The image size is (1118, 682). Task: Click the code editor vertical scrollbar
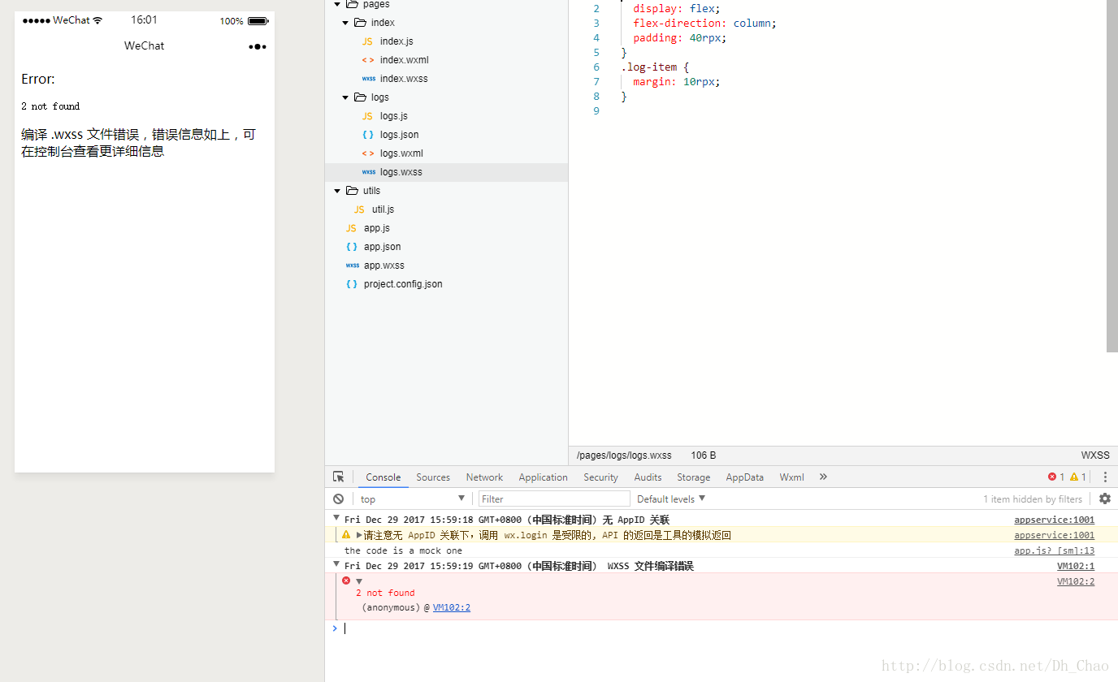coord(1112,175)
